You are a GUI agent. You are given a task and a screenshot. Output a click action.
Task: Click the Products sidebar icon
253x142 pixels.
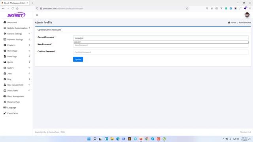[5, 45]
